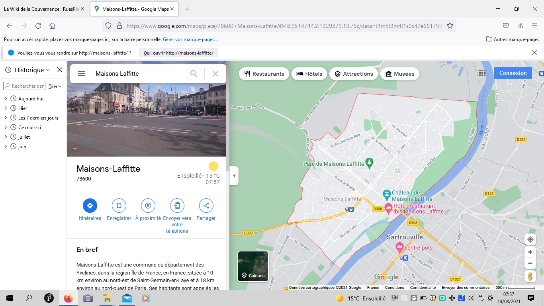Click the À proximité nearby icon
The width and height of the screenshot is (544, 306).
[148, 206]
